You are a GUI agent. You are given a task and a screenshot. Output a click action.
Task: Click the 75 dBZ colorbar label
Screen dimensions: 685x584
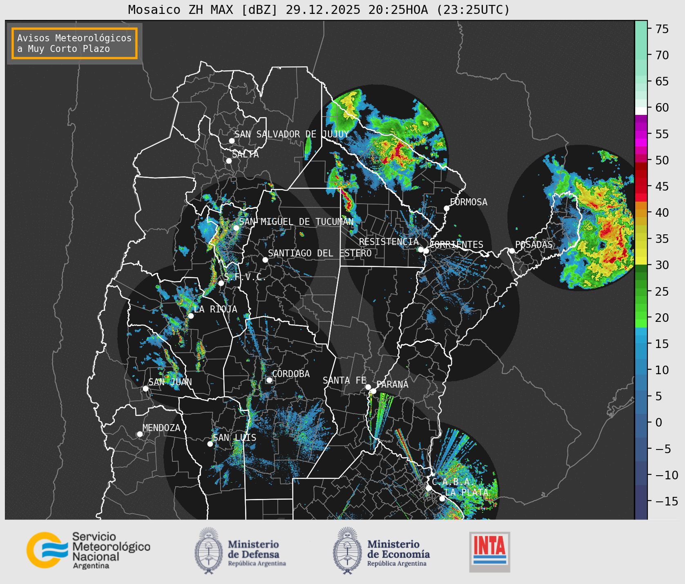[x=662, y=29]
